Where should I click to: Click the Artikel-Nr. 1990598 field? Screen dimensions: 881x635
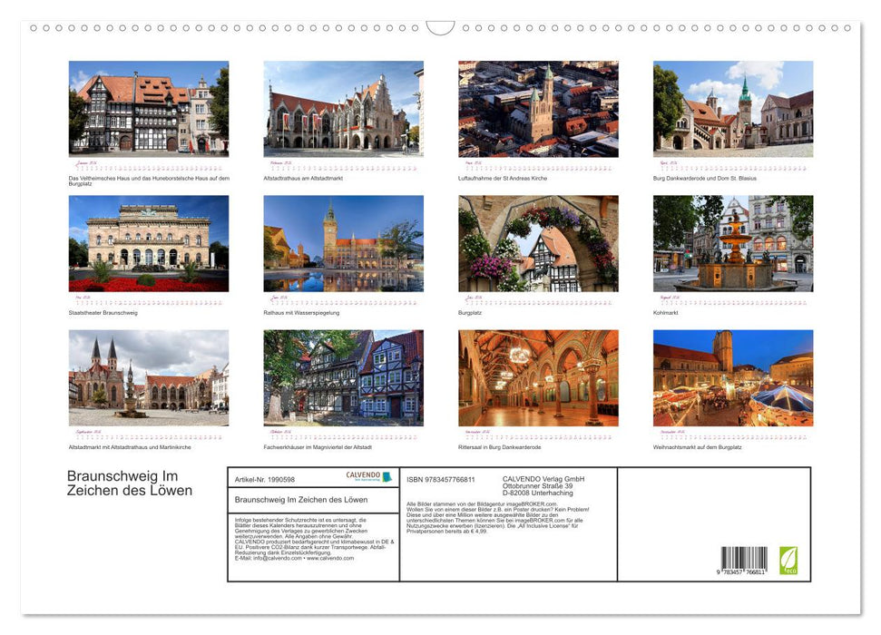click(265, 479)
